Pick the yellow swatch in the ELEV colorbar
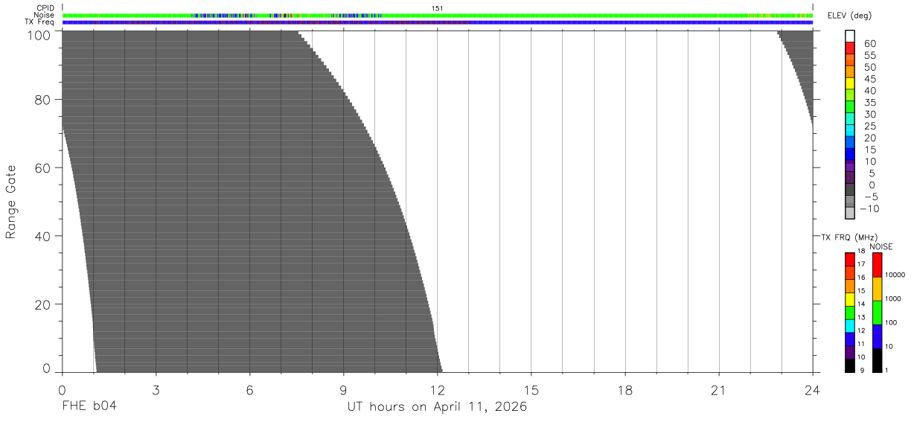Viewport: 914px width, 422px height. coord(850,83)
